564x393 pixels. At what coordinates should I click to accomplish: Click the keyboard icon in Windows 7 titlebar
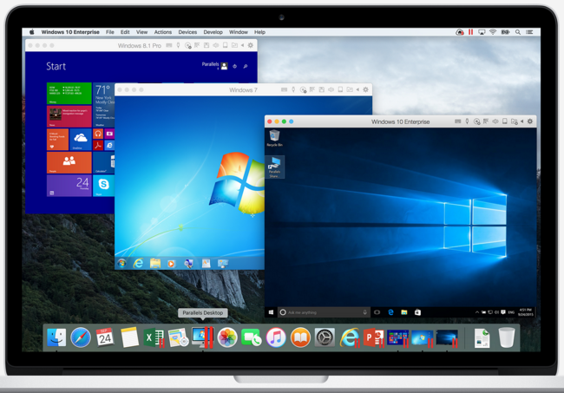[x=284, y=90]
